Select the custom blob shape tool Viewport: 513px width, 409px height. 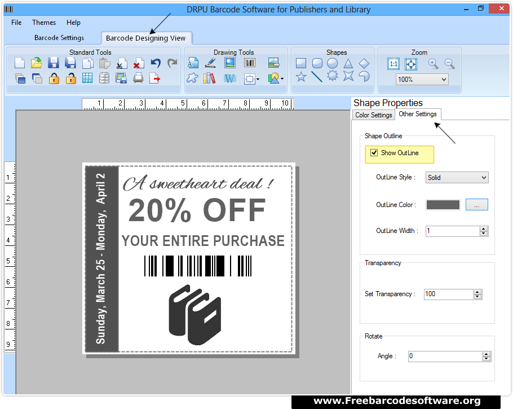(x=192, y=78)
